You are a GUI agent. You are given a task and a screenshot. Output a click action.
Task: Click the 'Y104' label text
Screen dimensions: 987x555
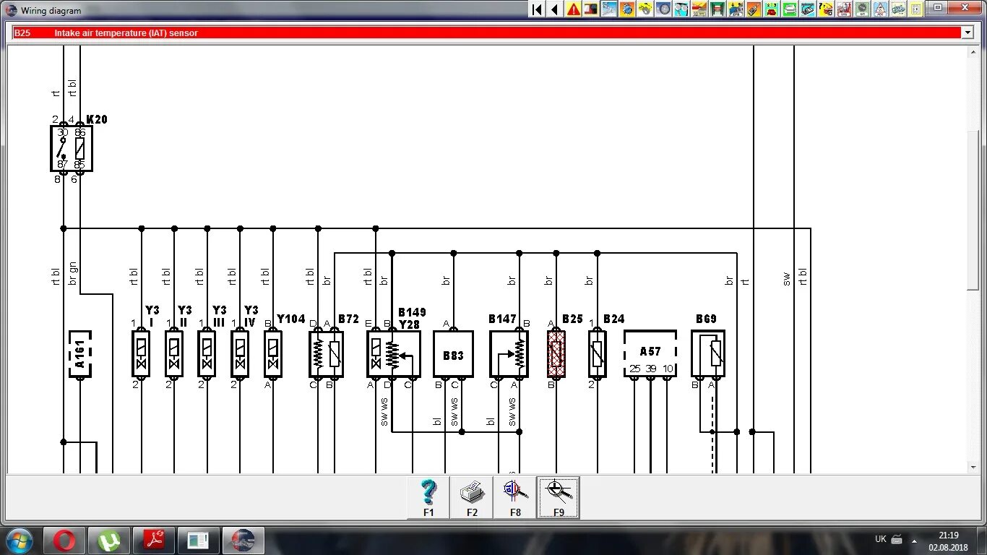tap(291, 319)
